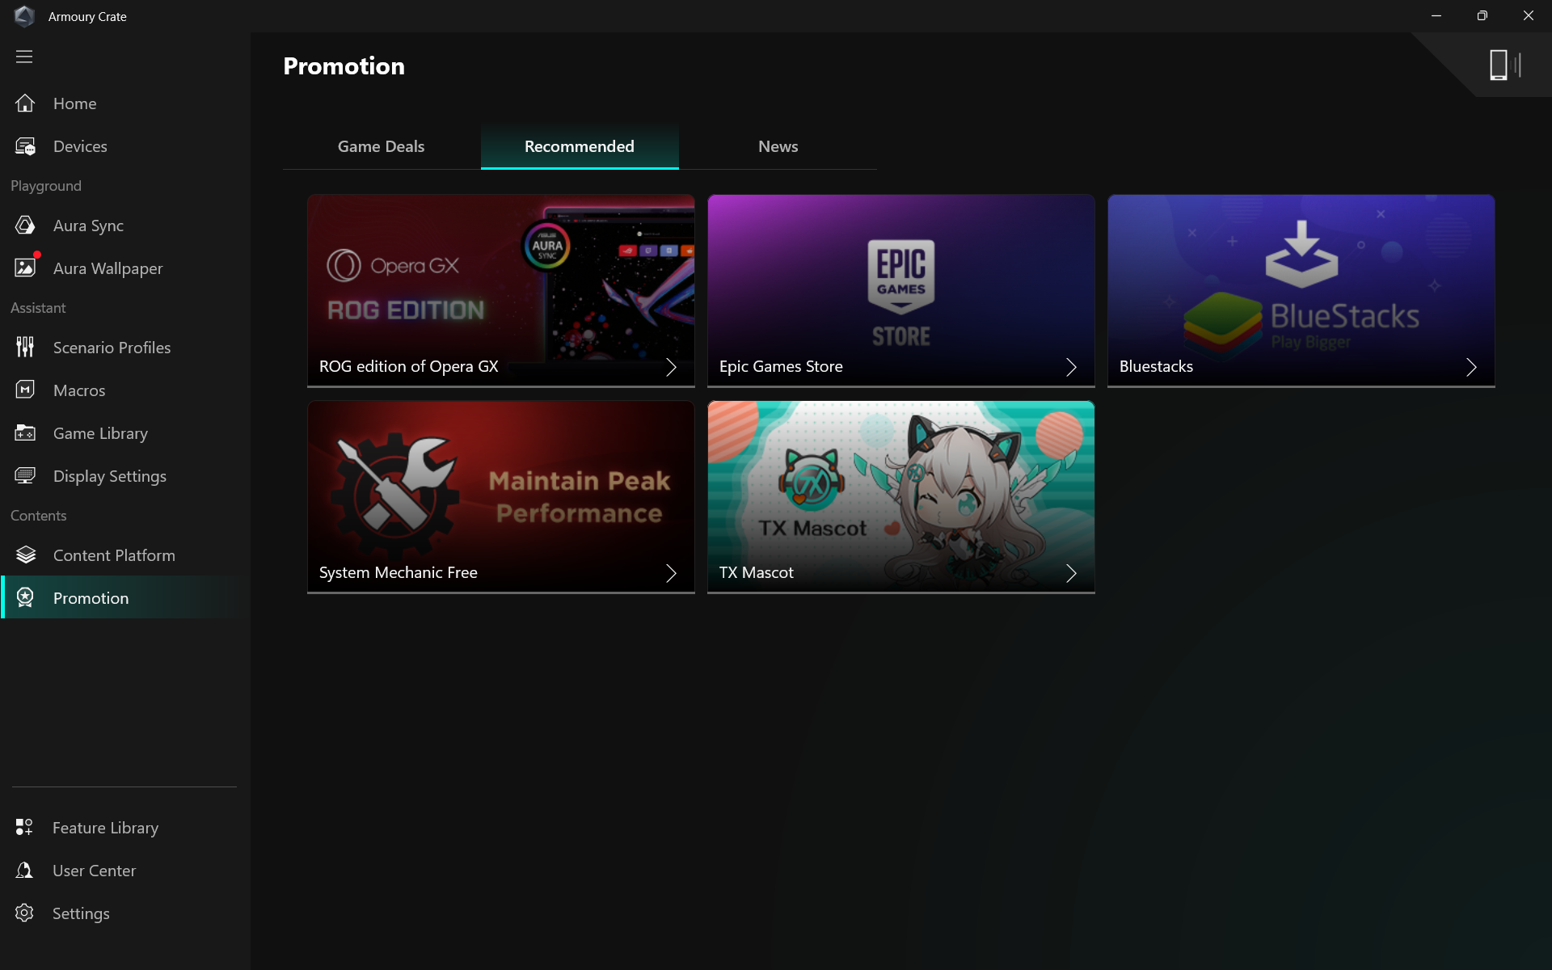Open the device panel icon at top right
The image size is (1552, 970).
pos(1505,65)
